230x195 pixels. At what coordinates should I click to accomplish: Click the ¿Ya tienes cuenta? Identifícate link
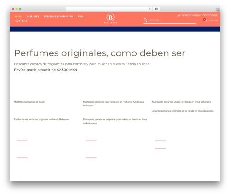click(197, 15)
